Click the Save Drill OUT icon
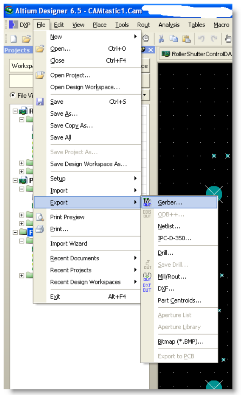 [x=148, y=264]
